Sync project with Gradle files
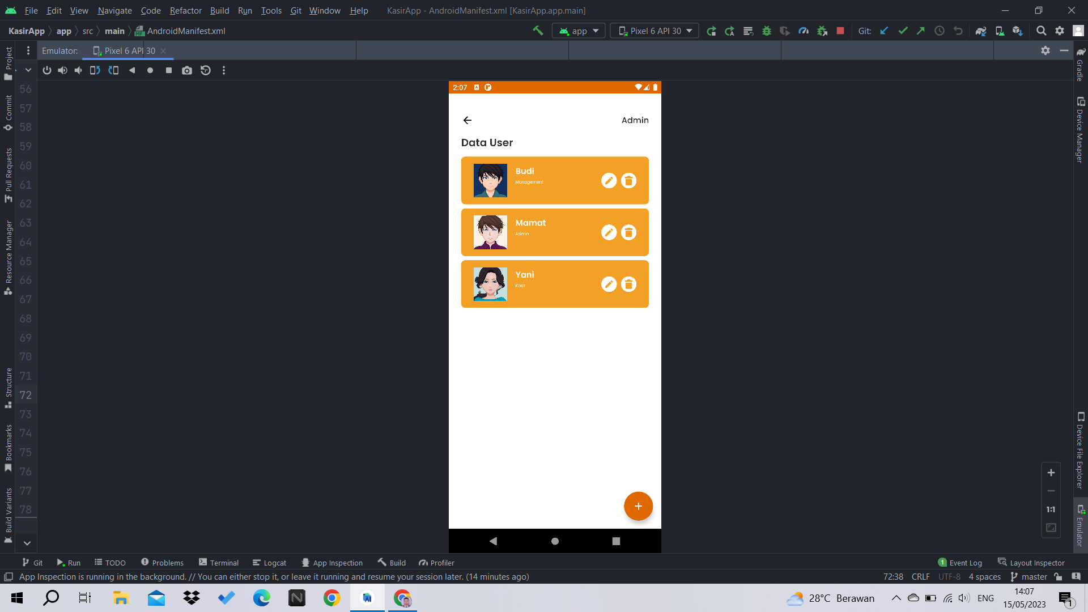The image size is (1088, 612). pos(981,31)
